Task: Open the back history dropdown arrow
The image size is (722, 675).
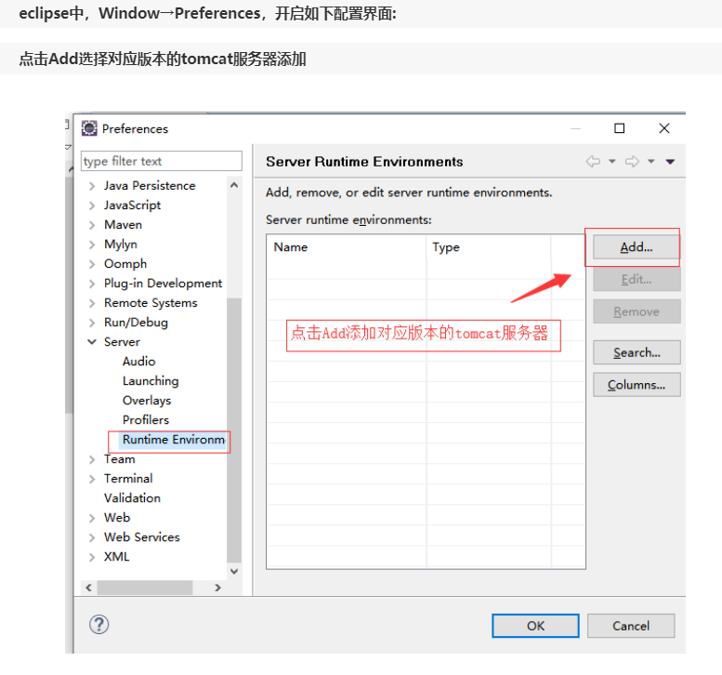Action: [612, 161]
